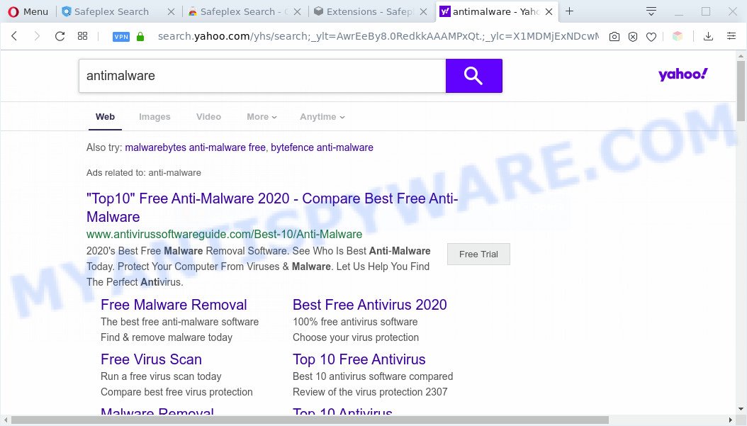The width and height of the screenshot is (747, 426).
Task: Open the Opera Menu button
Action: pyautogui.click(x=28, y=11)
